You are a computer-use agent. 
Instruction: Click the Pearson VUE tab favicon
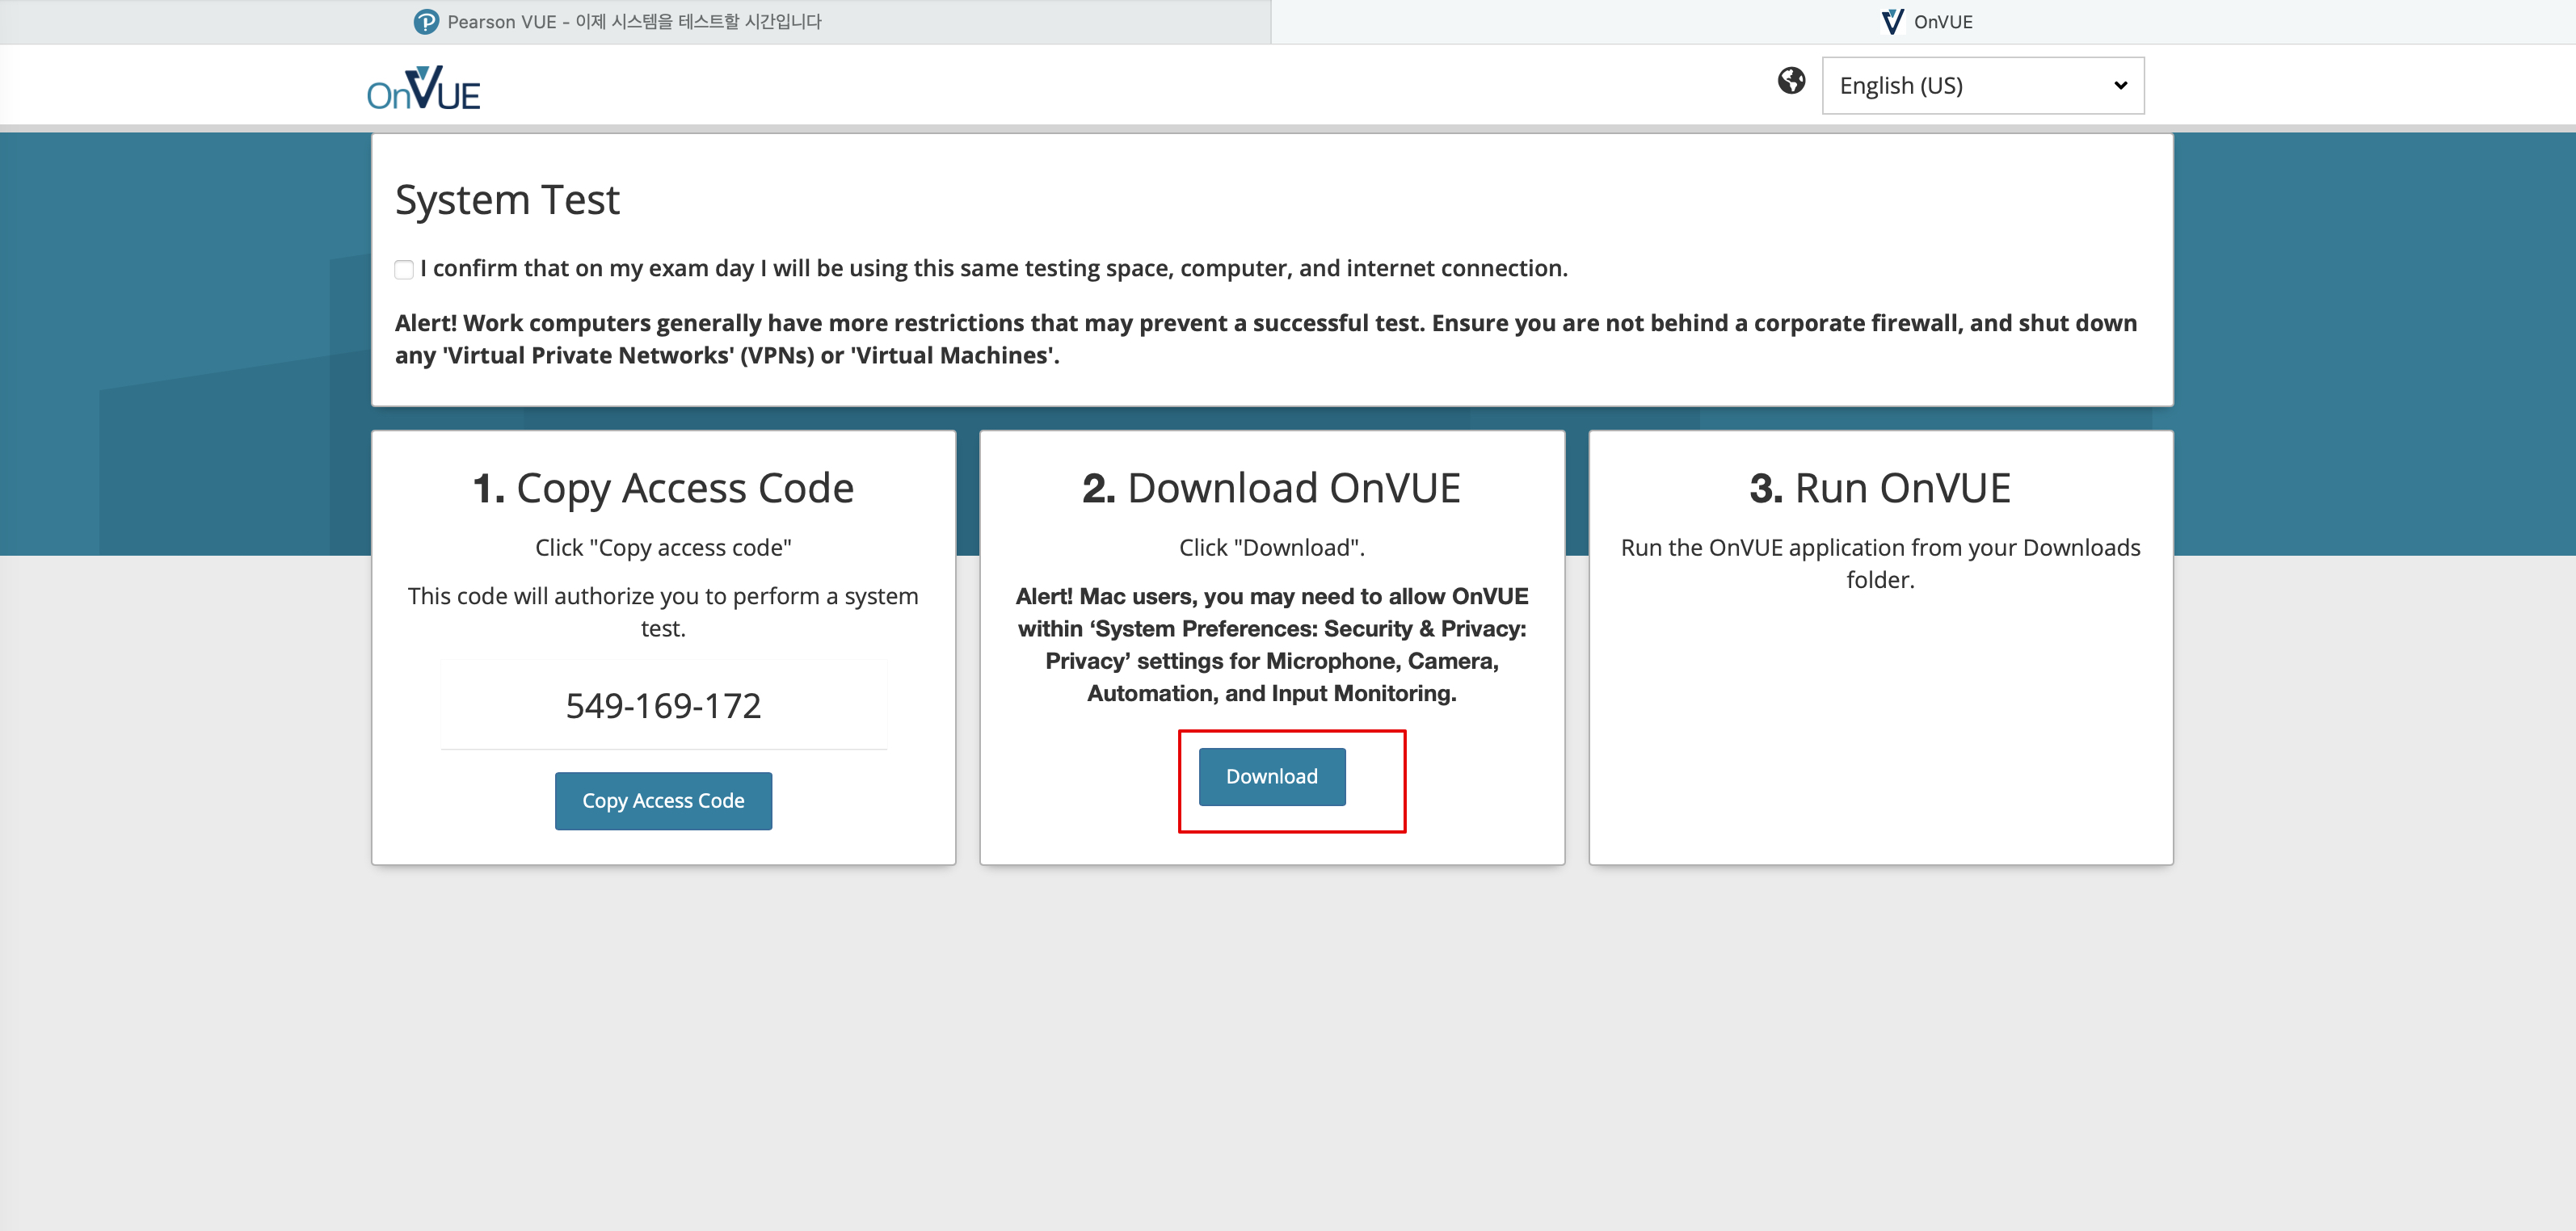pos(426,21)
